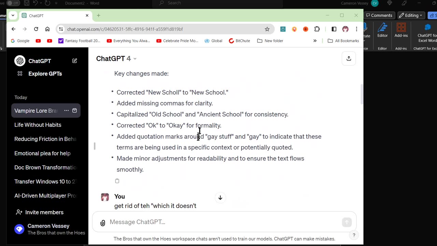437x246 pixels.
Task: Open the help question mark button
Action: pyautogui.click(x=354, y=235)
